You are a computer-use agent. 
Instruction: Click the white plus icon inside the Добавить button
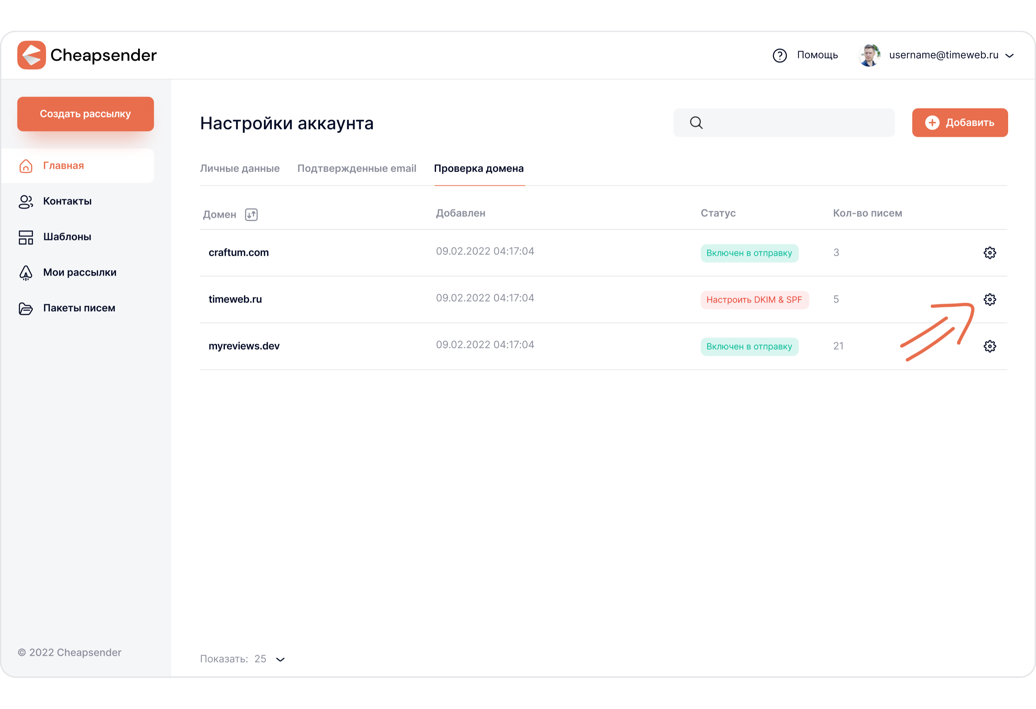click(x=932, y=123)
